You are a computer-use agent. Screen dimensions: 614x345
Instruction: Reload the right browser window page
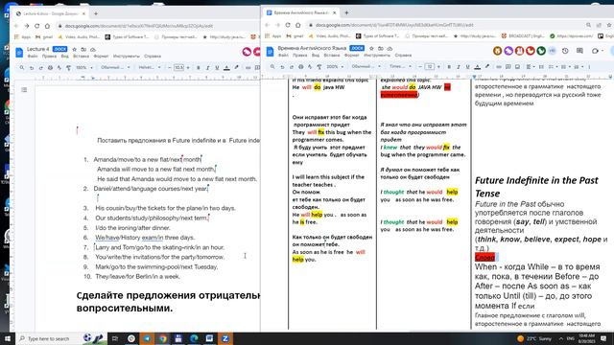(288, 25)
